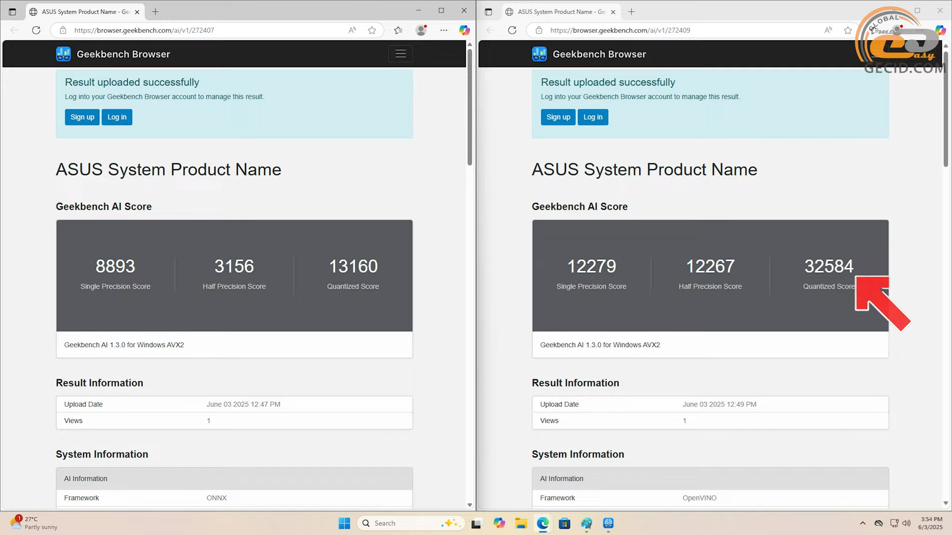This screenshot has height=535, width=952.
Task: Open hamburger menu in left Geekbench window
Action: (401, 53)
